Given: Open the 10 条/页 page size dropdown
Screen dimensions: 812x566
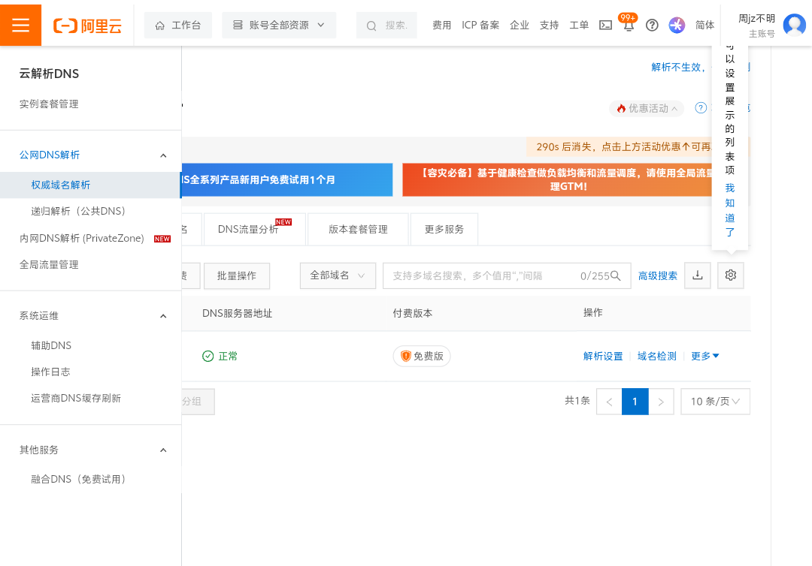Looking at the screenshot, I should click(715, 402).
